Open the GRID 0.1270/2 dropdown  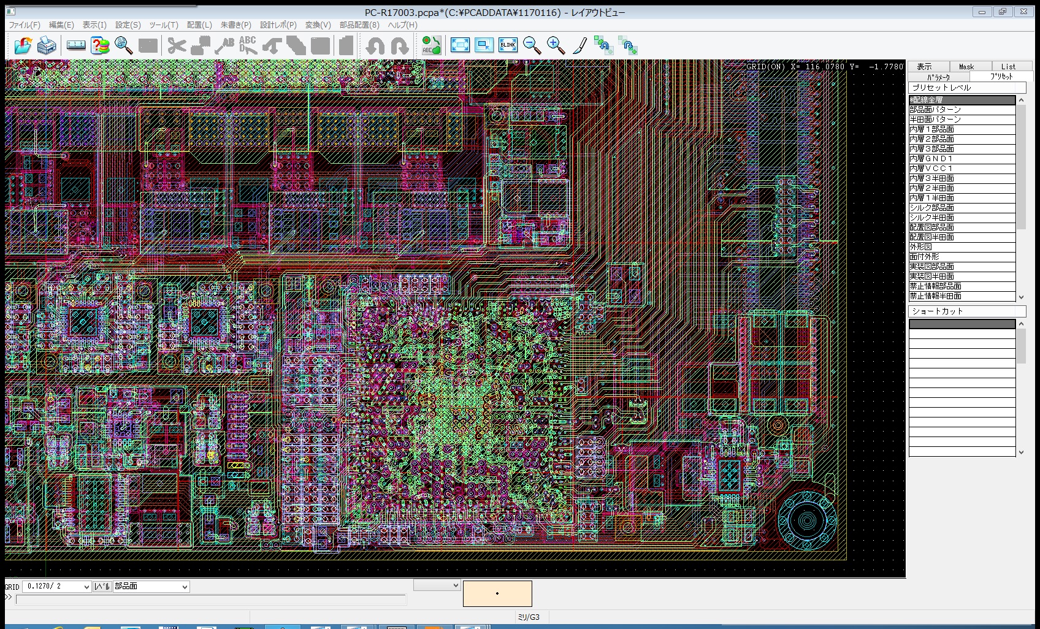click(x=56, y=587)
